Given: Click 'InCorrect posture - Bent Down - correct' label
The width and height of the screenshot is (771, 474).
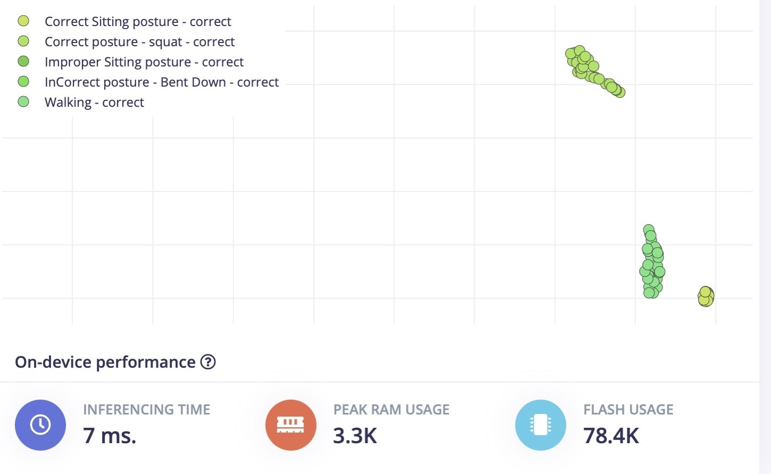Looking at the screenshot, I should pos(162,82).
